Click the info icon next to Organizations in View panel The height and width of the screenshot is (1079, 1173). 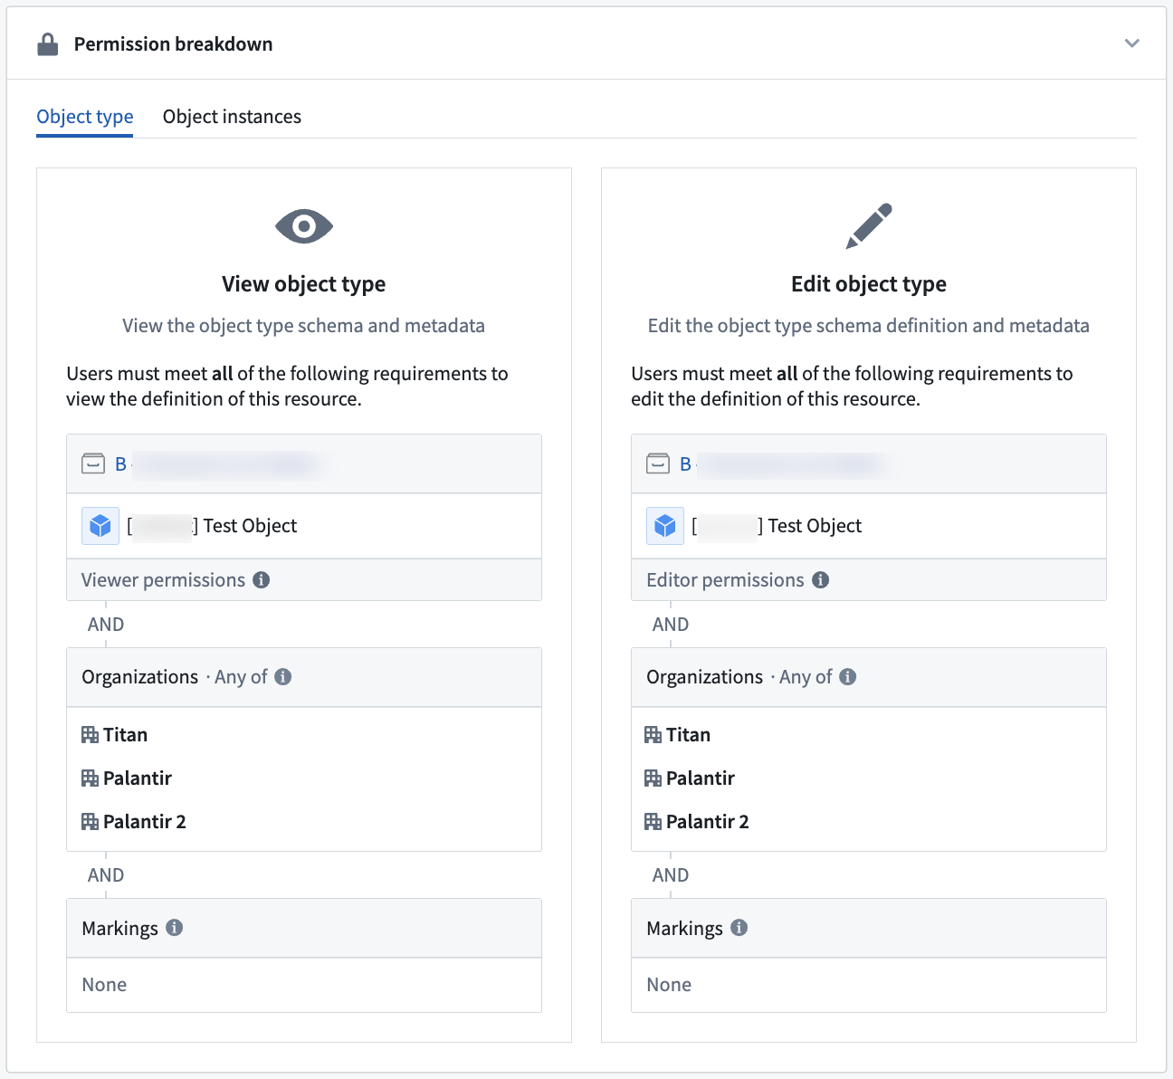[x=283, y=677]
